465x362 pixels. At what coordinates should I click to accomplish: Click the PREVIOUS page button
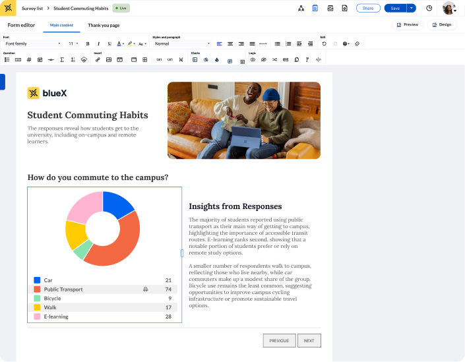(279, 341)
